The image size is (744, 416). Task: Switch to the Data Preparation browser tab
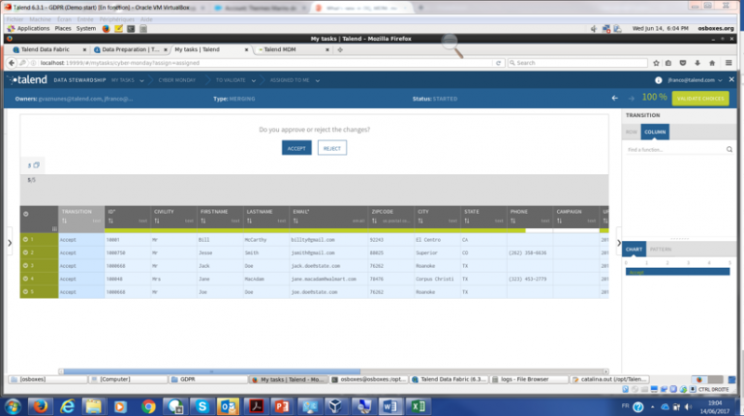(x=129, y=49)
